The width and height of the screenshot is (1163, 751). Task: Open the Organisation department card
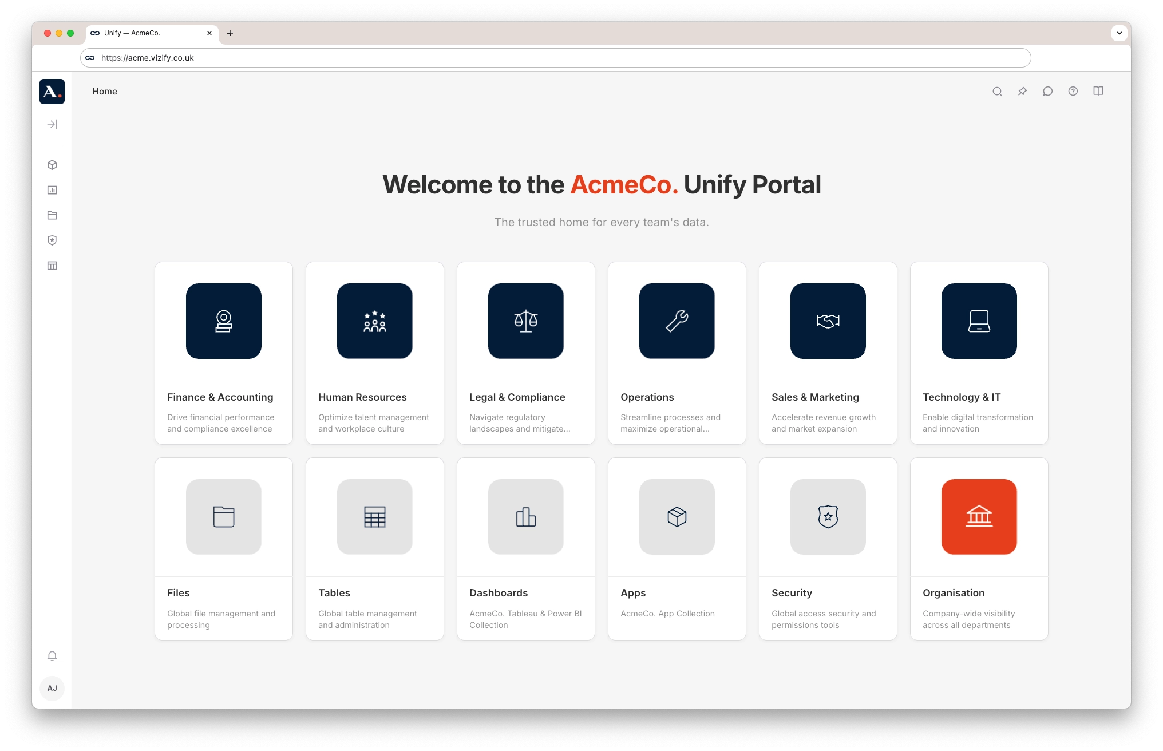tap(979, 548)
